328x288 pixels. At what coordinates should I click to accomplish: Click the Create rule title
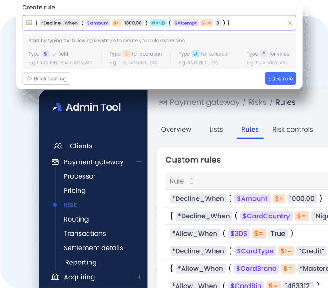(39, 7)
